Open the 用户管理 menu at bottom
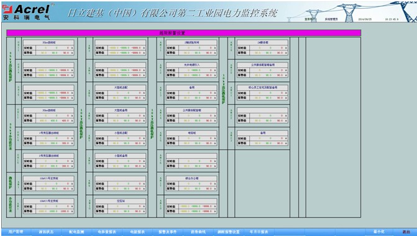417x236 pixels. [16, 232]
